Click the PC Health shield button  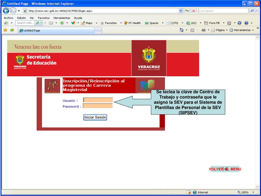coord(133,23)
